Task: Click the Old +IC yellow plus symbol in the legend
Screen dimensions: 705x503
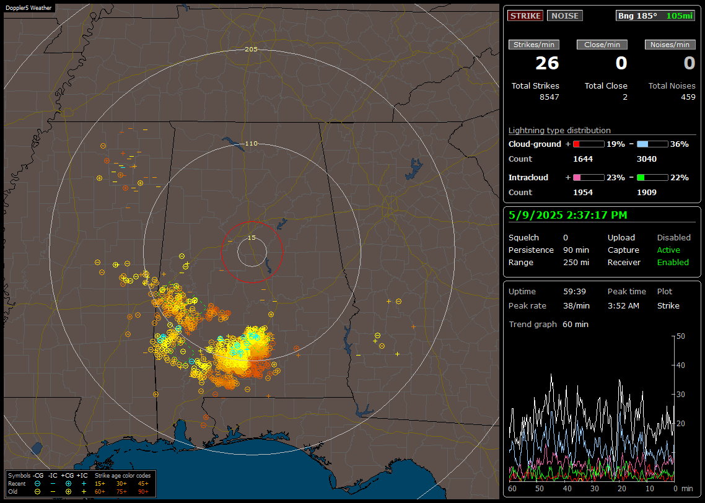Action: click(x=84, y=492)
